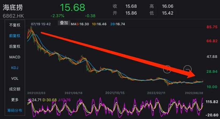The height and width of the screenshot is (119, 220).
Task: Zoom out chart with minus circle icon
Action: 187,69
